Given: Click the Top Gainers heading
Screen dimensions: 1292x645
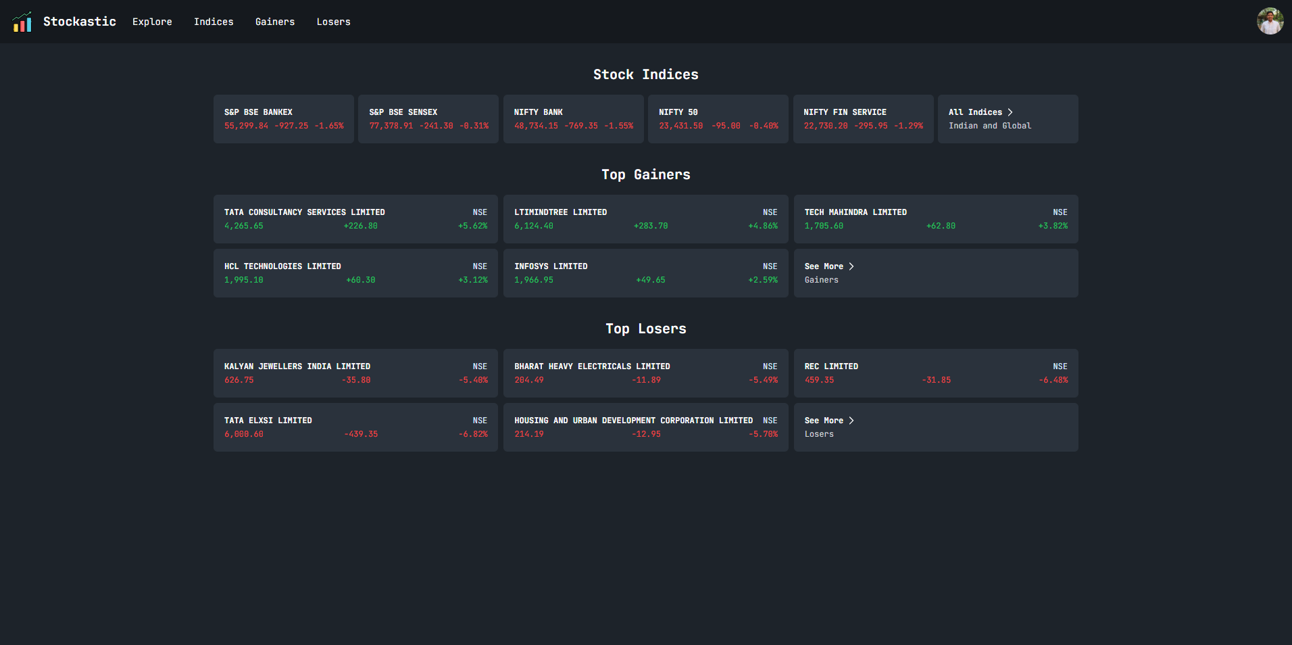Looking at the screenshot, I should pyautogui.click(x=646, y=174).
